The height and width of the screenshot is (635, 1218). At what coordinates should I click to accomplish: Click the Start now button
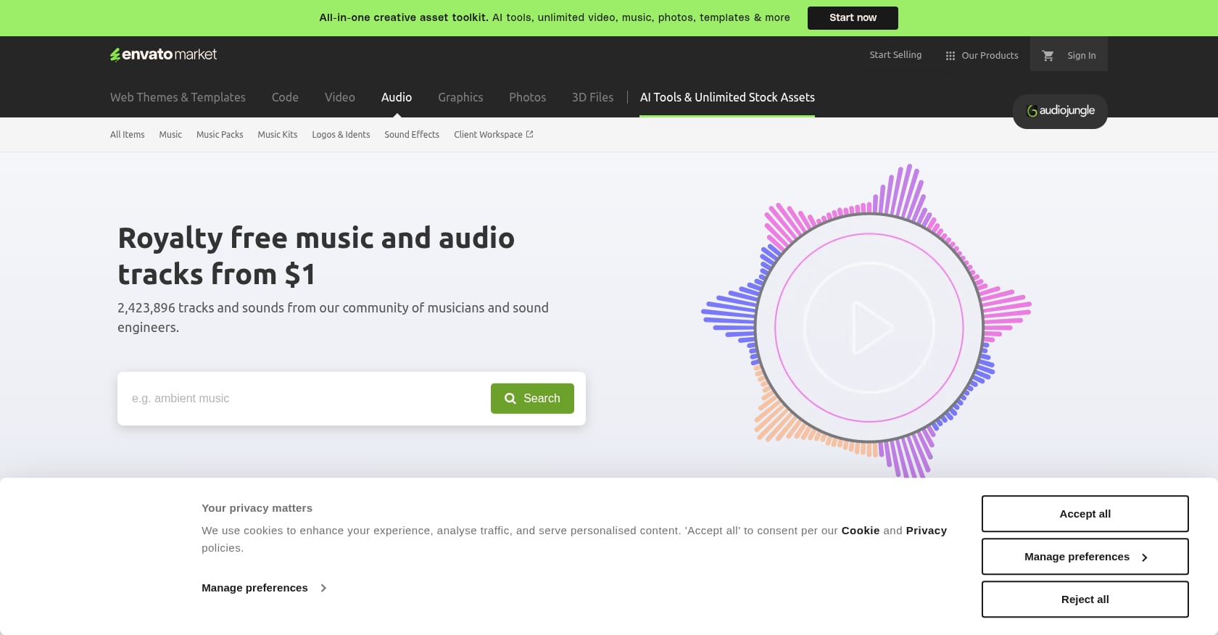point(853,18)
